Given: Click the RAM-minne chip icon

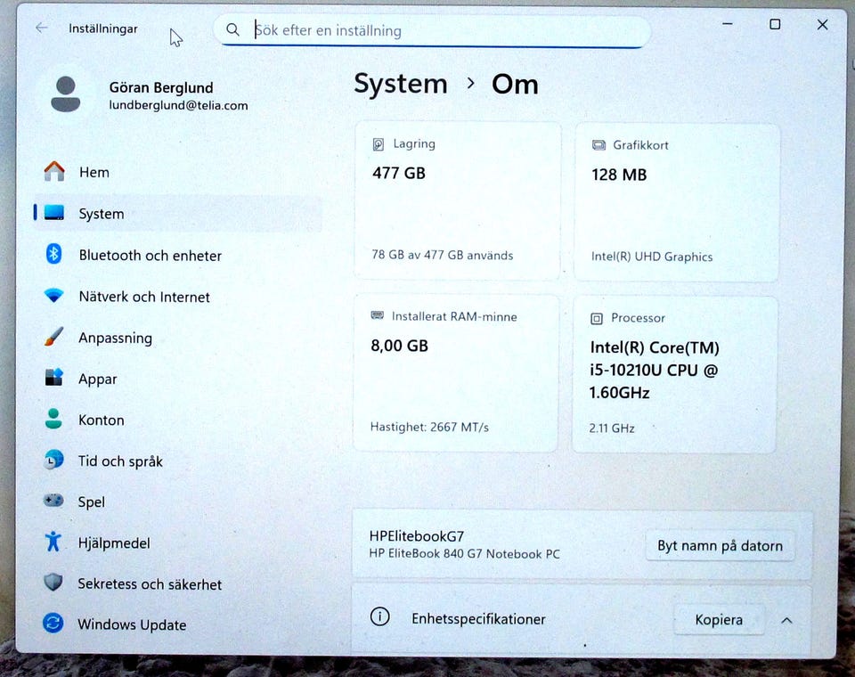Looking at the screenshot, I should [x=378, y=315].
